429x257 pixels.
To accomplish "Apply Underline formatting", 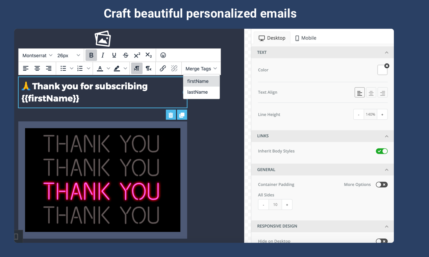I will pos(114,55).
